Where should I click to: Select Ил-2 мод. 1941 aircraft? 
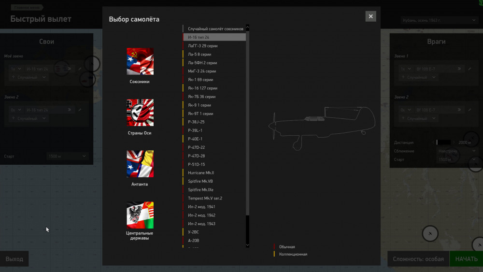(x=214, y=207)
